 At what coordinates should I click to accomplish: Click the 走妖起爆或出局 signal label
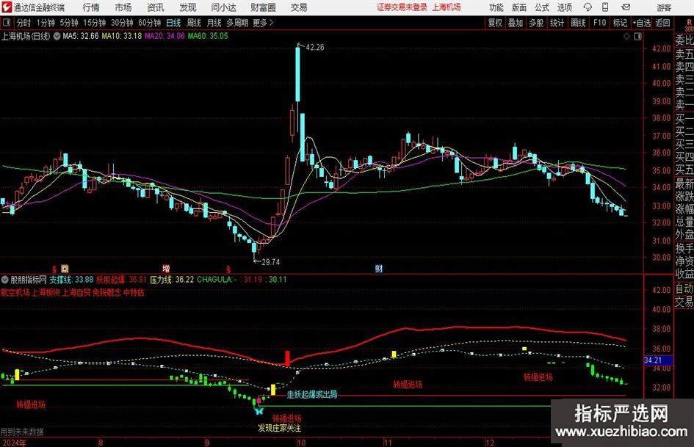click(x=312, y=394)
